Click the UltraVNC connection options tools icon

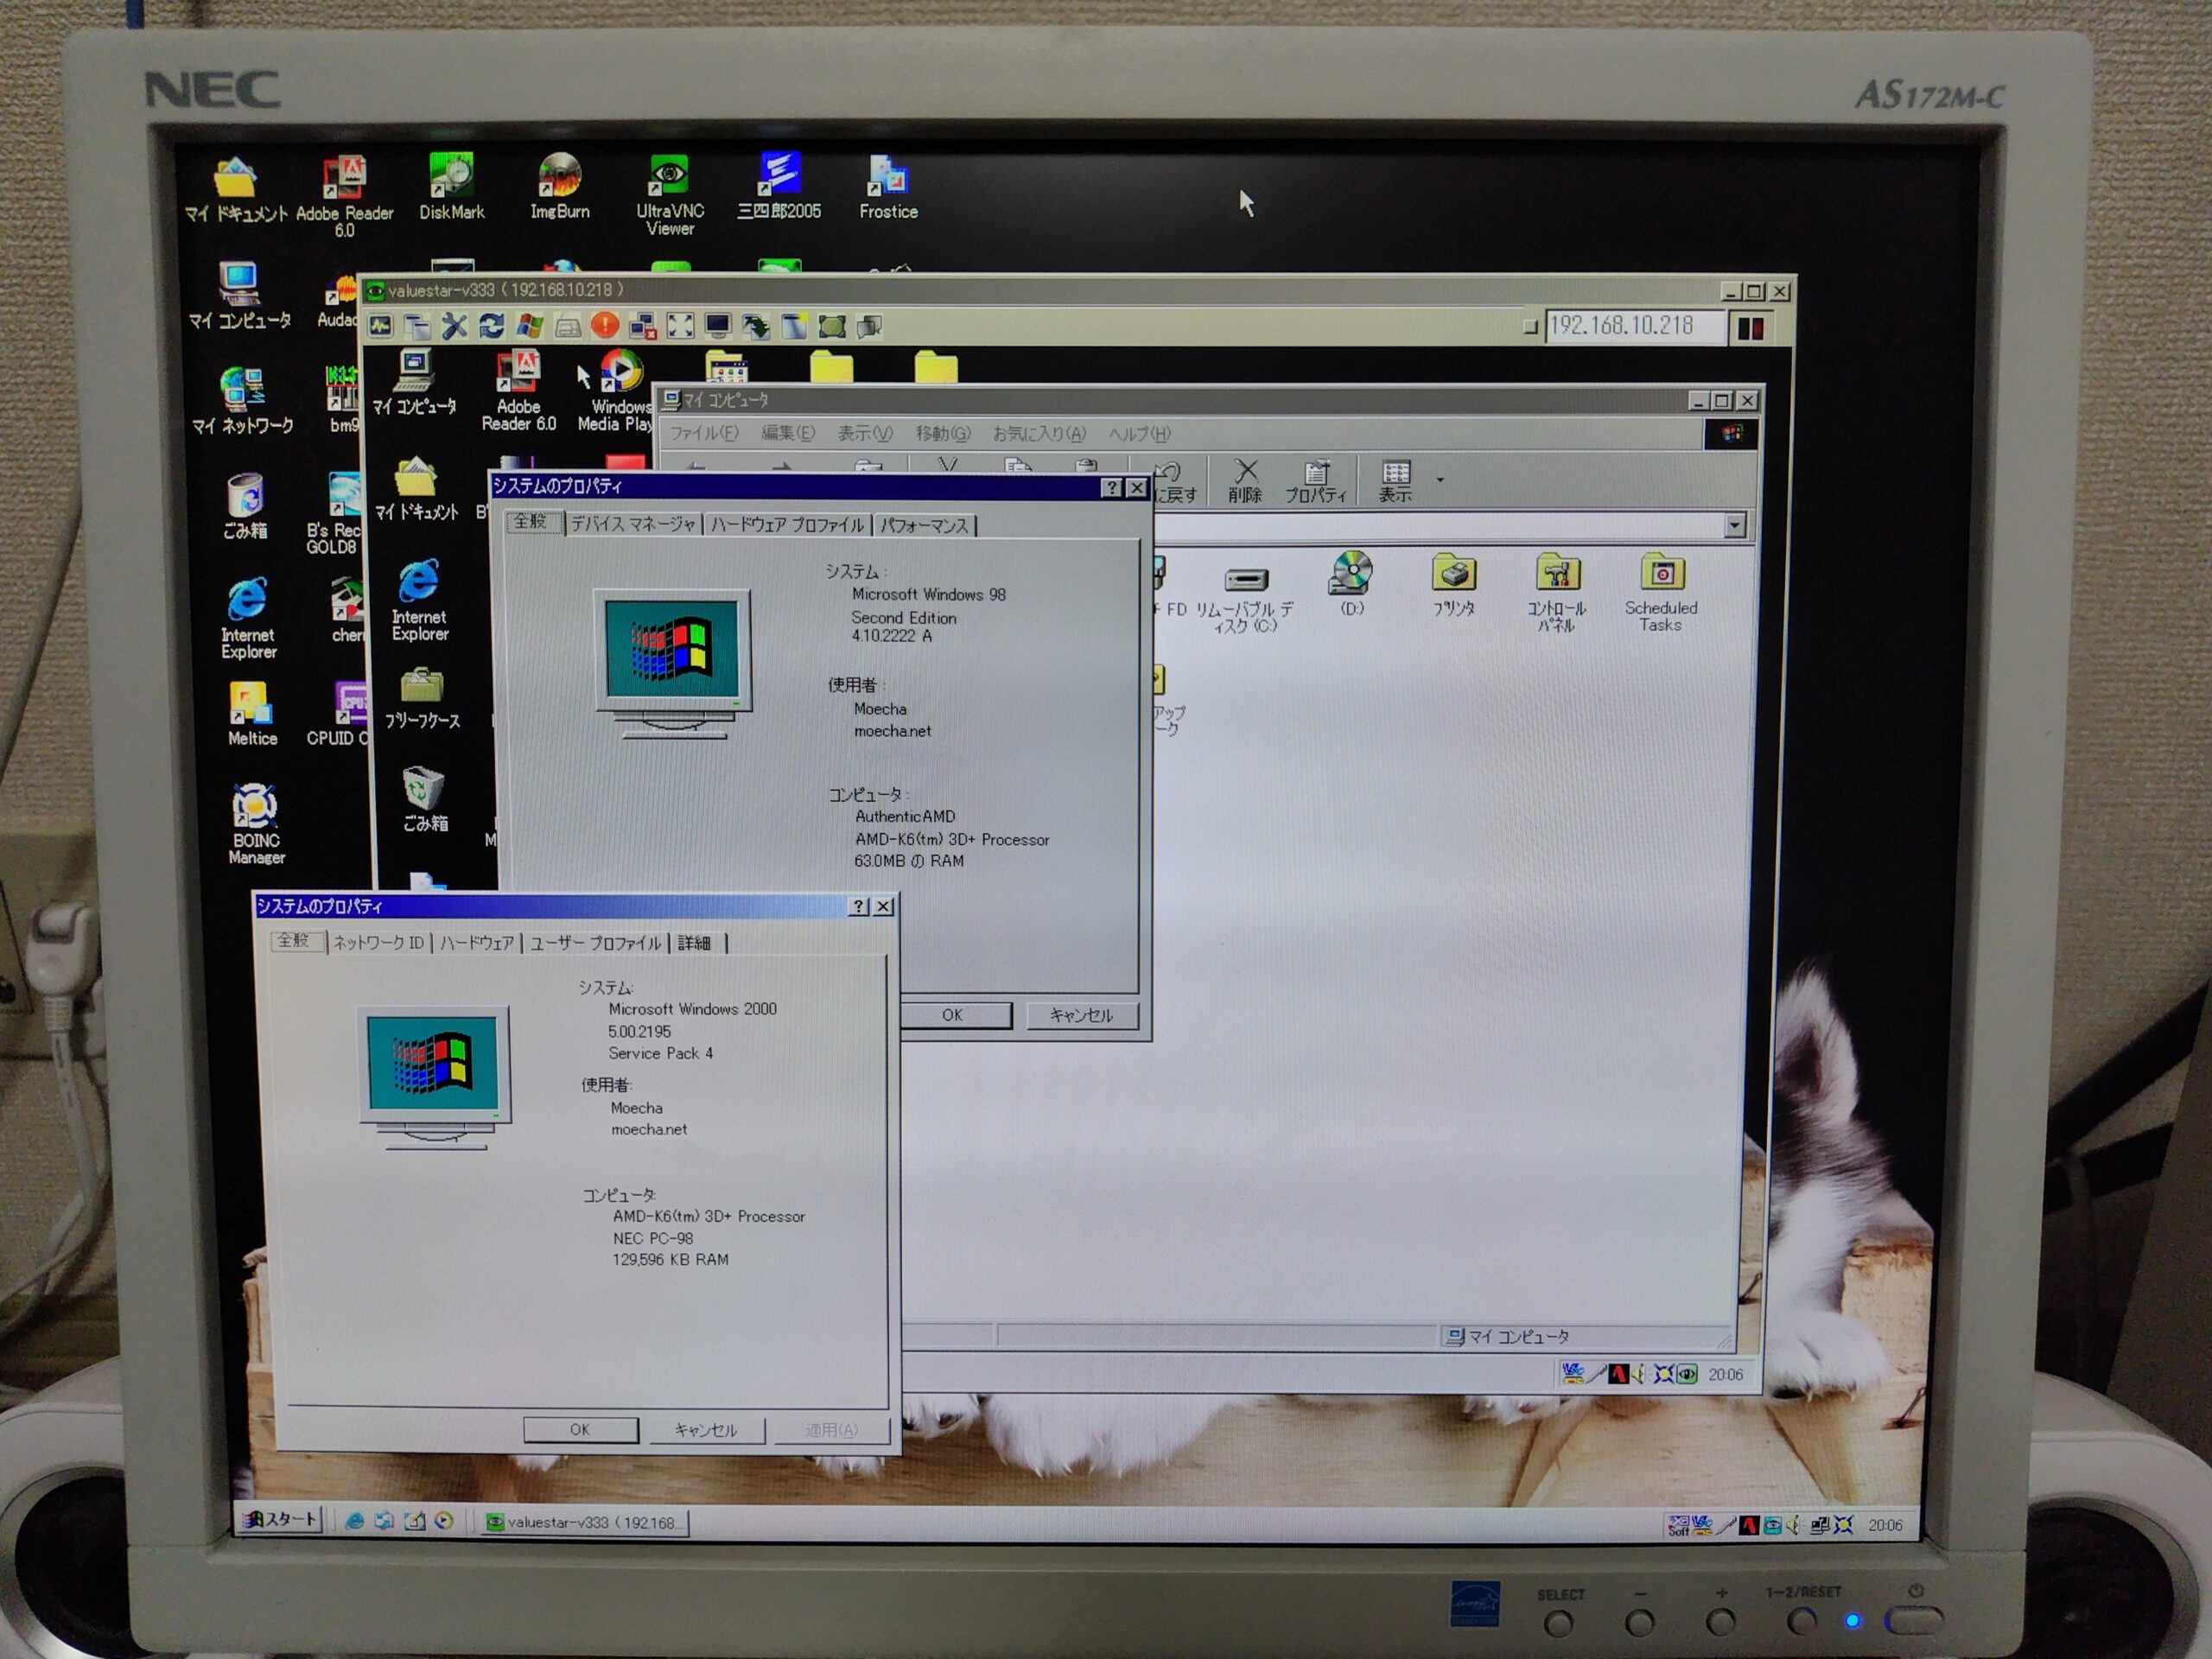[x=454, y=325]
